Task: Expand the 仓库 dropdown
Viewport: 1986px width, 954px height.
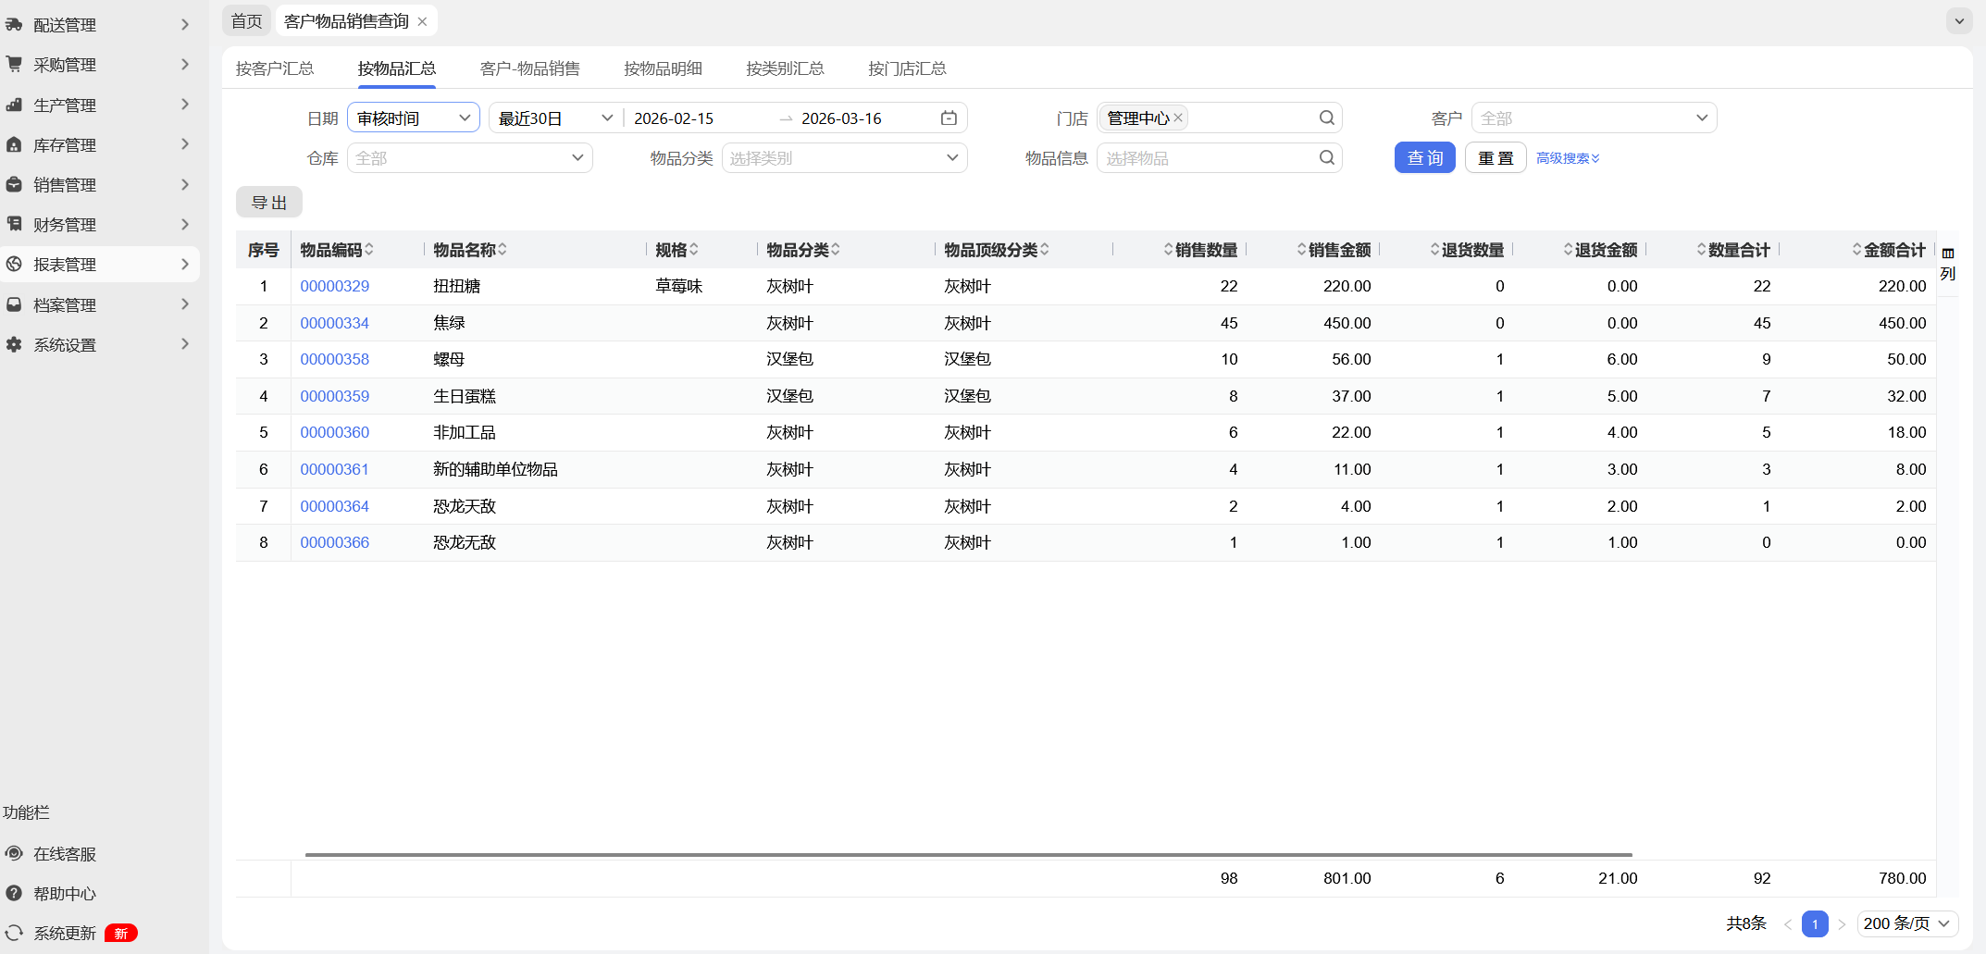Action: 469,158
